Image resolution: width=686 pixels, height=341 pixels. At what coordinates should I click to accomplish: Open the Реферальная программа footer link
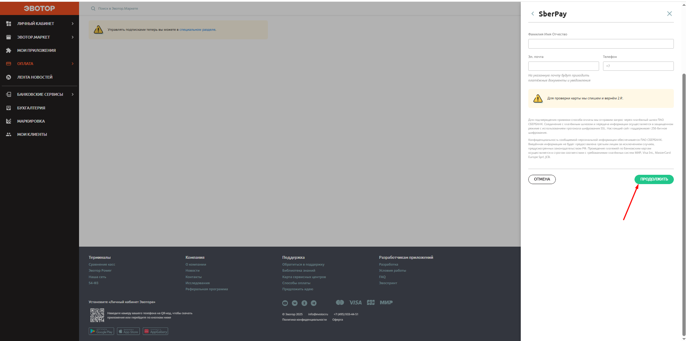[207, 289]
